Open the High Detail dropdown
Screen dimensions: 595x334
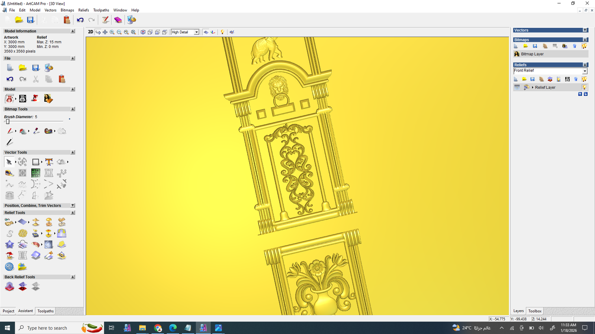click(x=196, y=32)
